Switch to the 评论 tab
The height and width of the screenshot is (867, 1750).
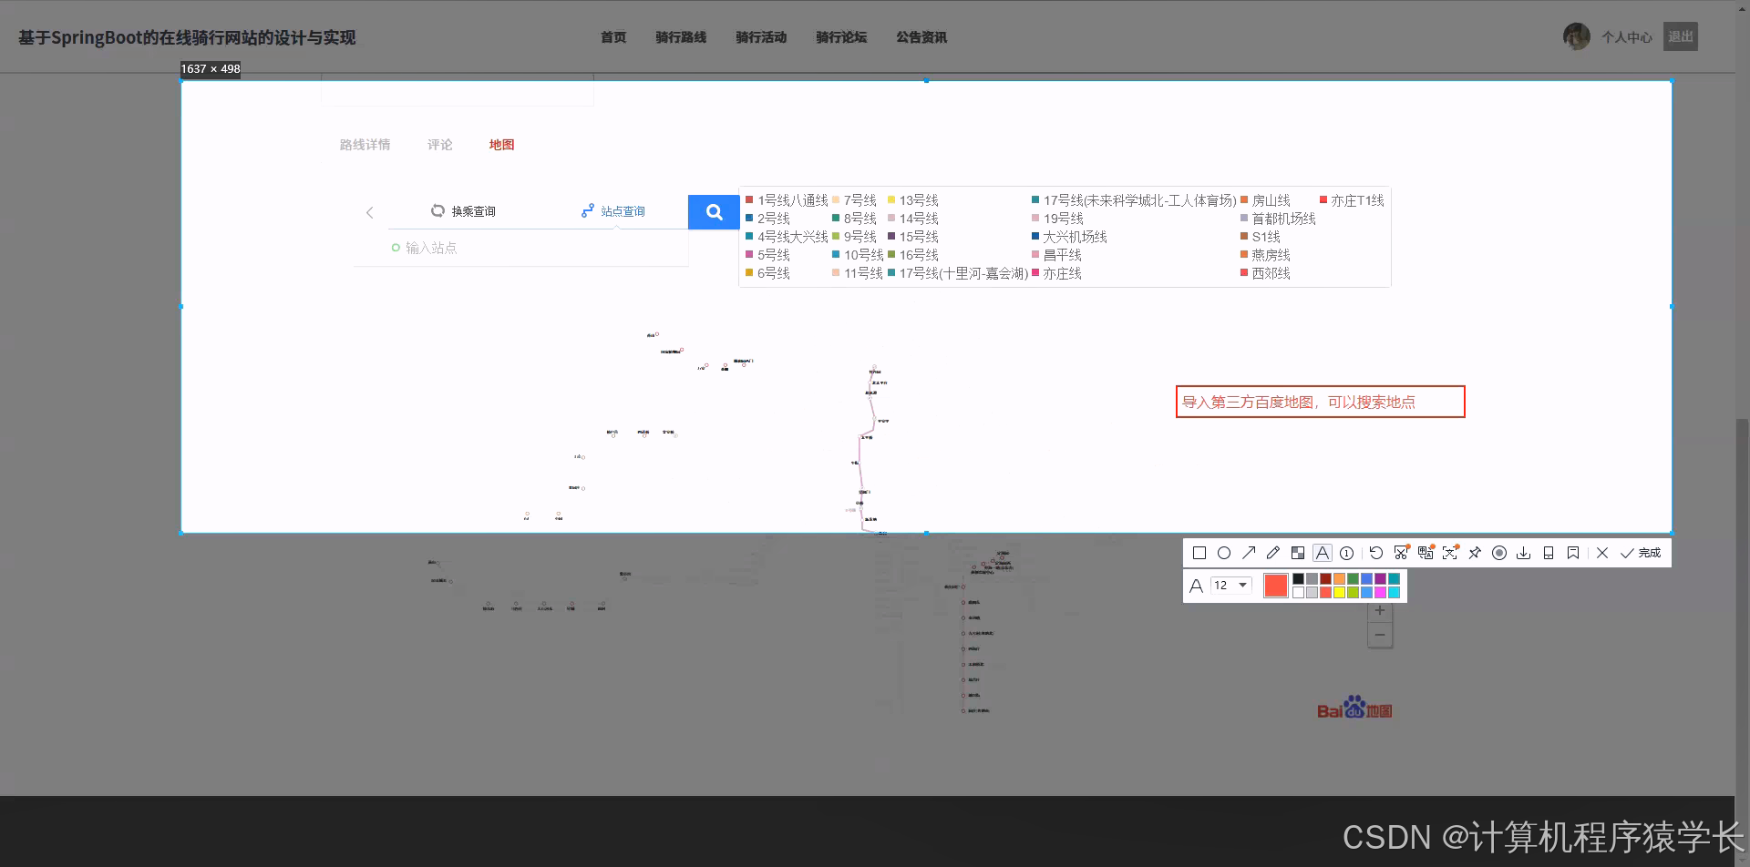(439, 144)
